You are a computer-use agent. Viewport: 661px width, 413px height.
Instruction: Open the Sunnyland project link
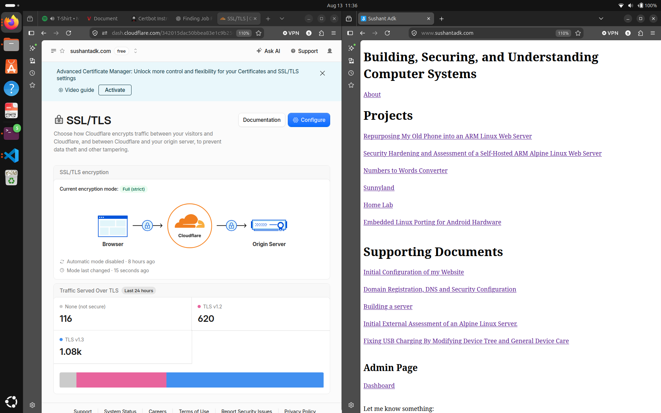pos(379,188)
